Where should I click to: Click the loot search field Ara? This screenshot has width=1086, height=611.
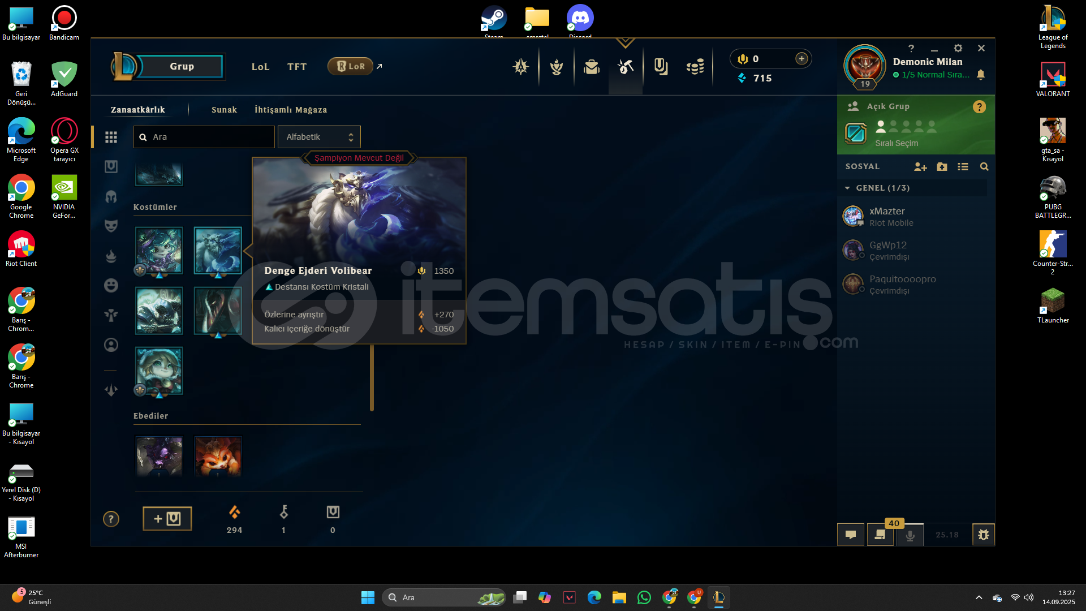point(204,137)
